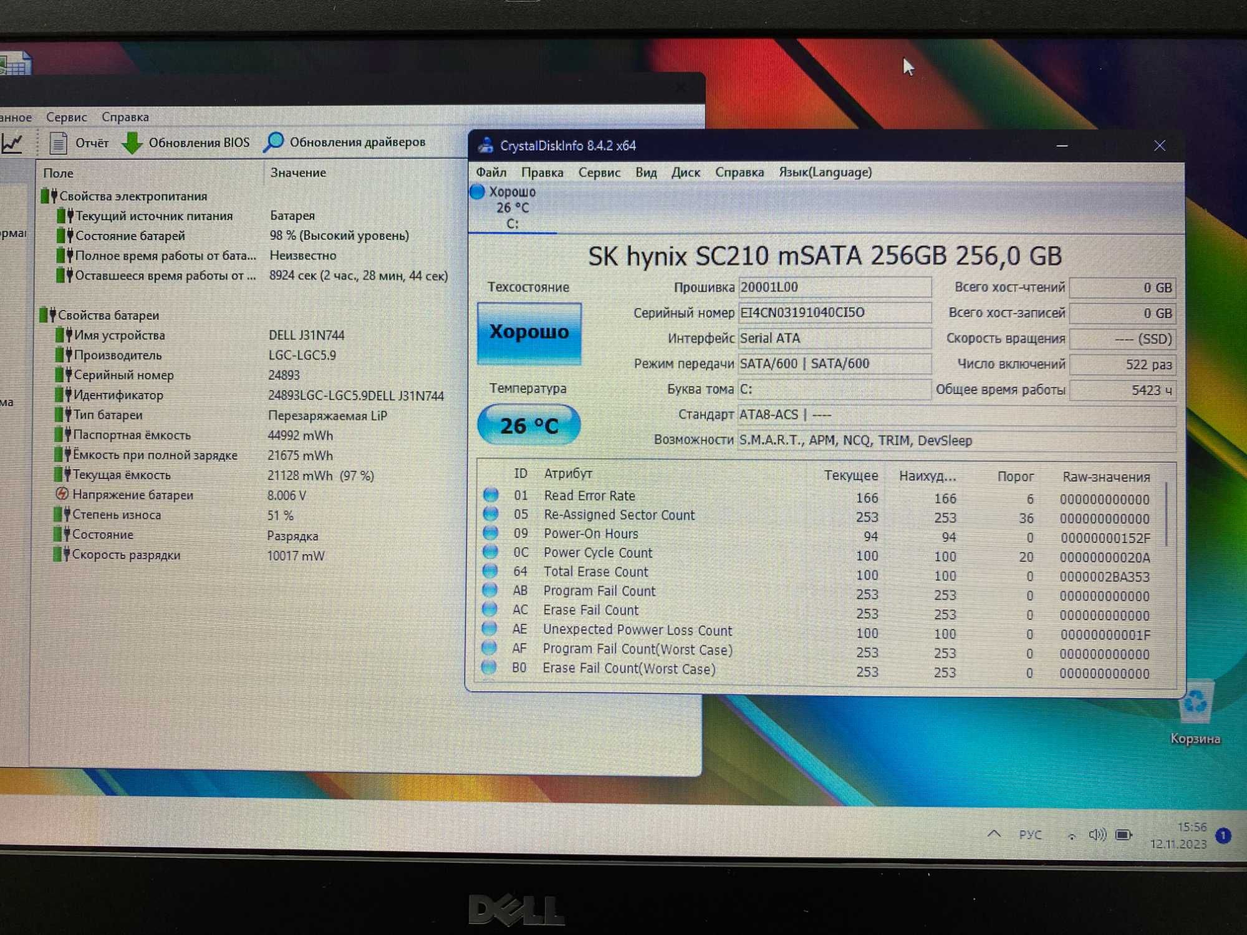
Task: Click the Прошивка field showing 20001L00
Action: tap(835, 287)
